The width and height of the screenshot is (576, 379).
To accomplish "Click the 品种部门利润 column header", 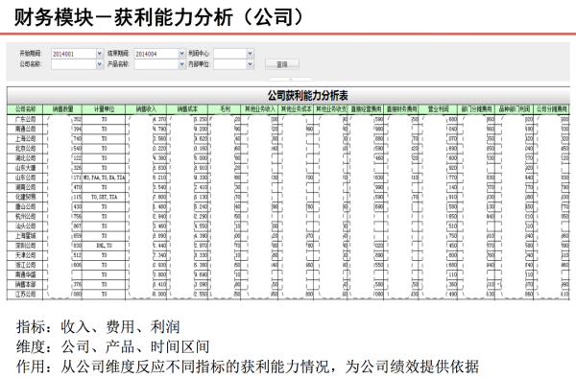I will coord(515,109).
